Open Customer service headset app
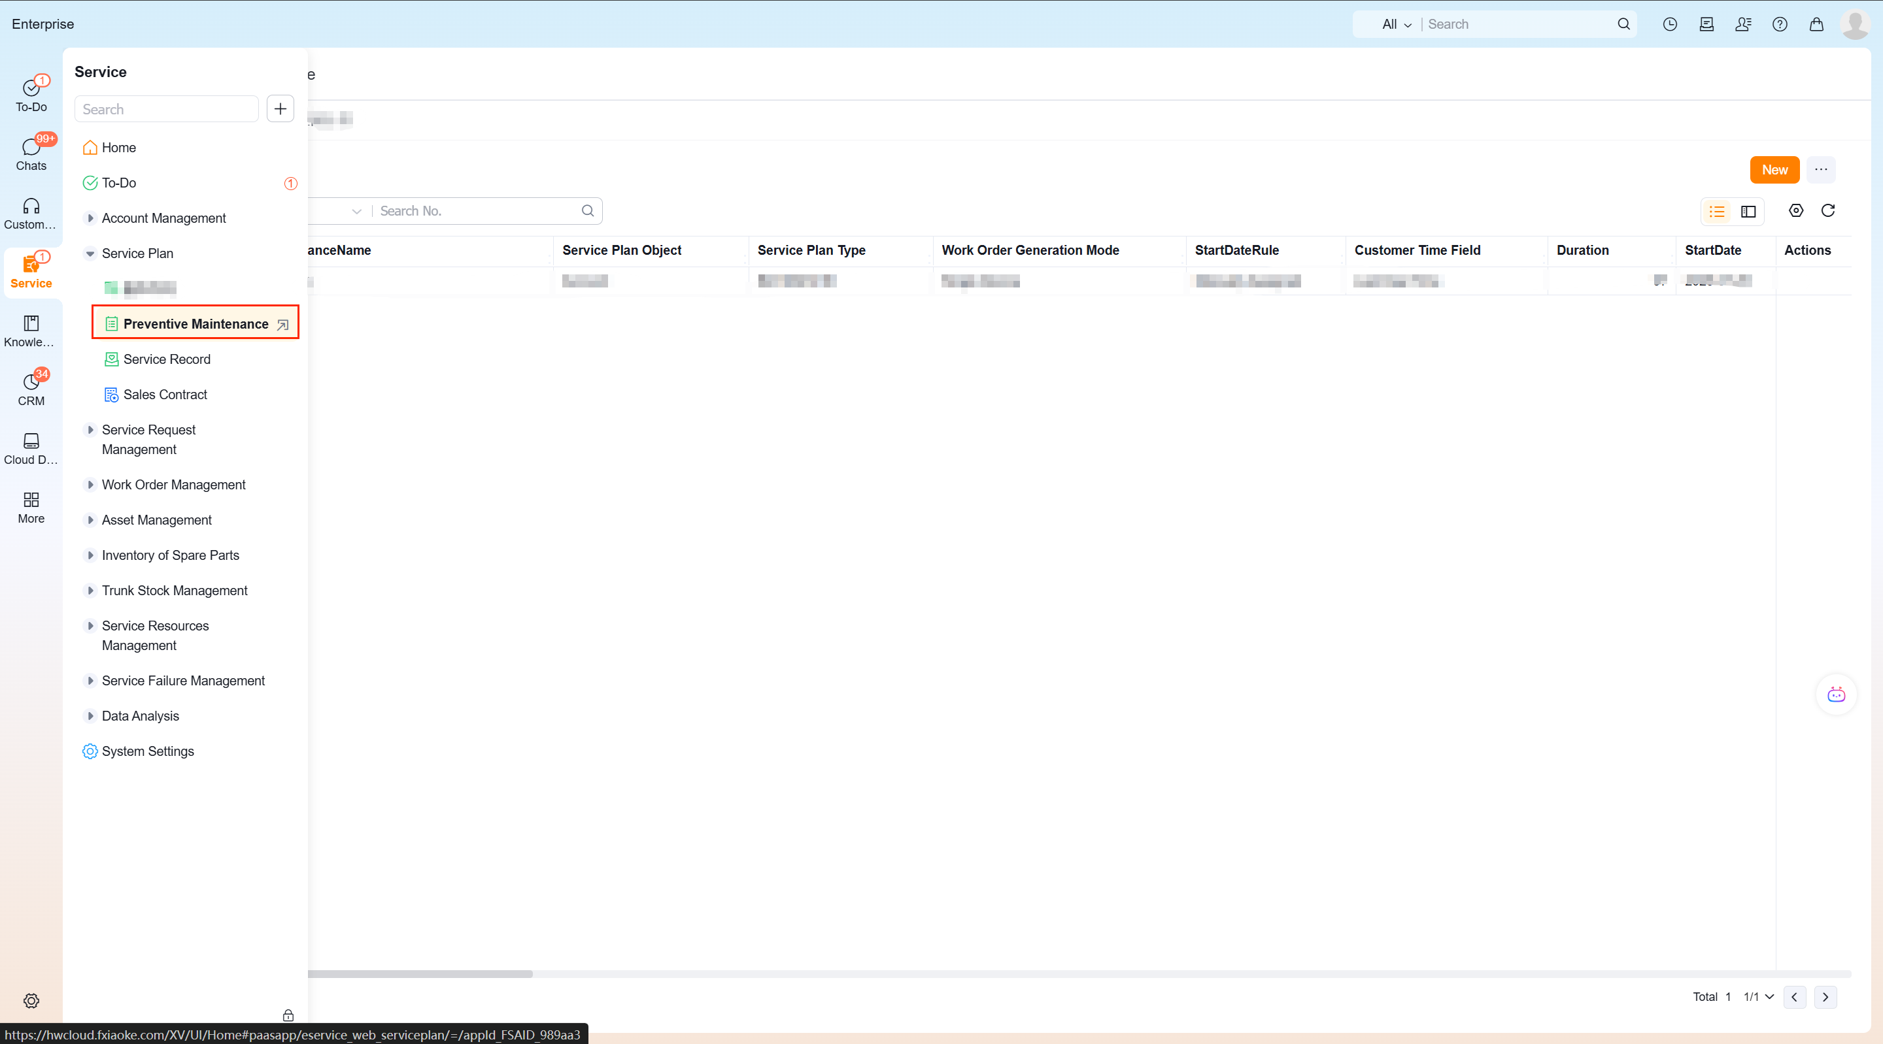 (31, 214)
